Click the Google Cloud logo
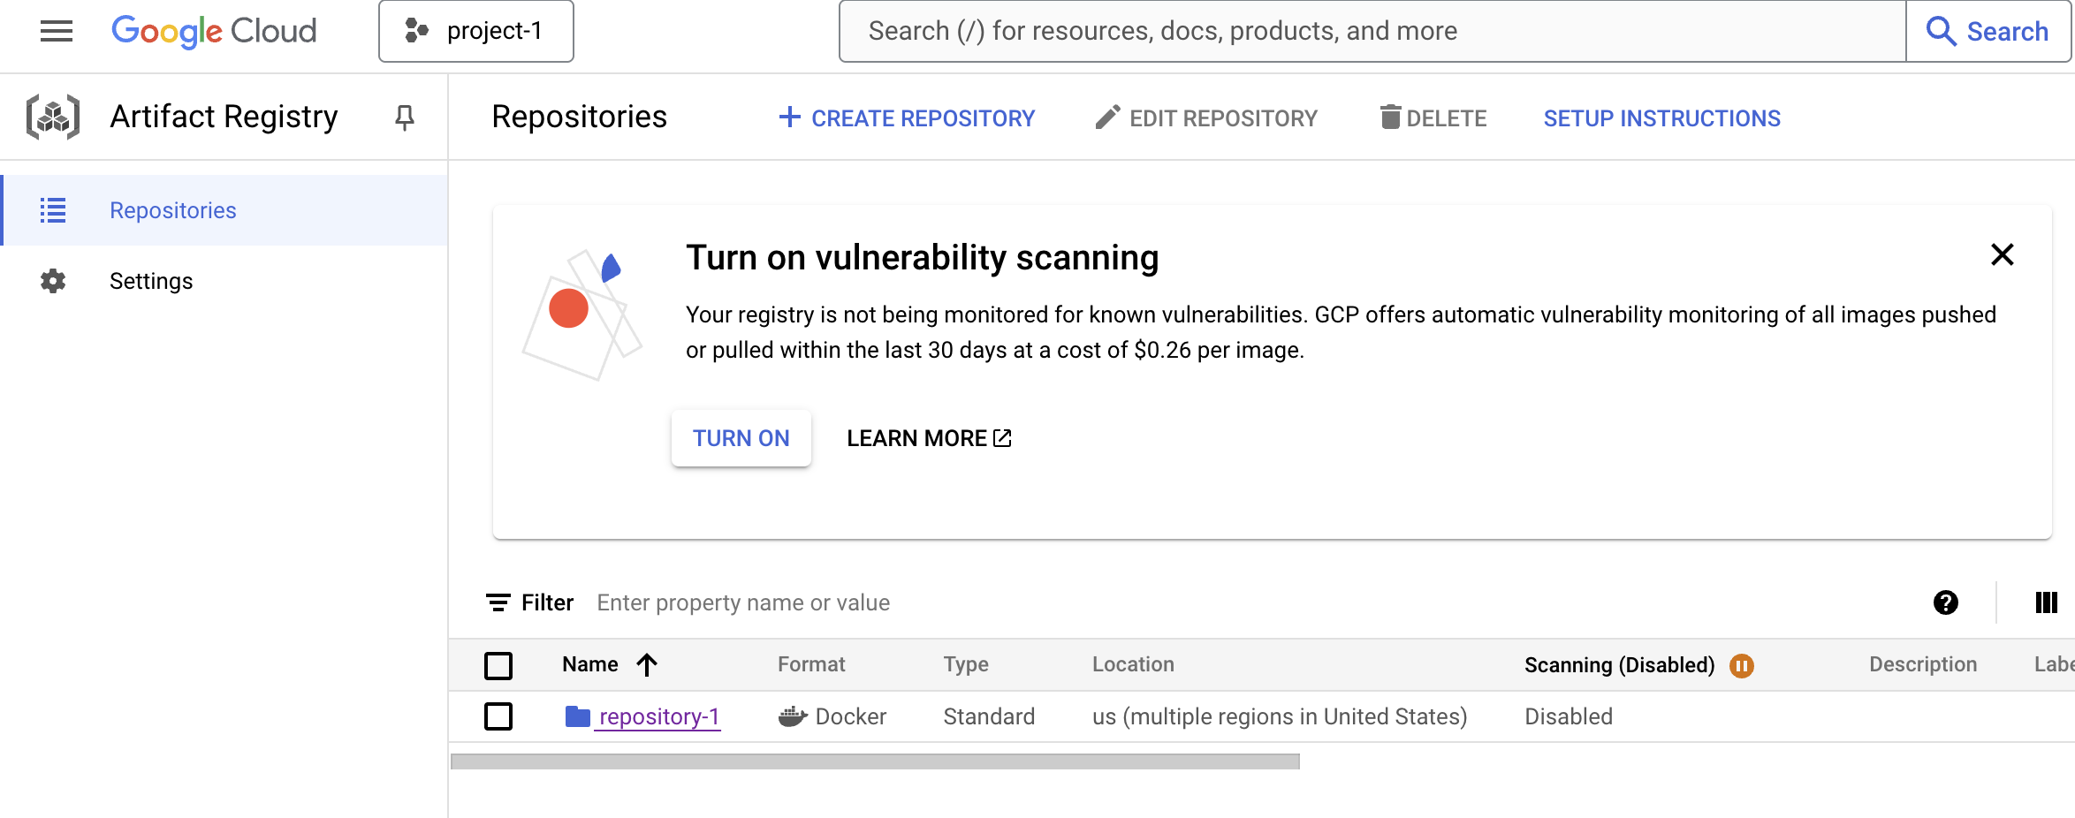 (x=214, y=32)
